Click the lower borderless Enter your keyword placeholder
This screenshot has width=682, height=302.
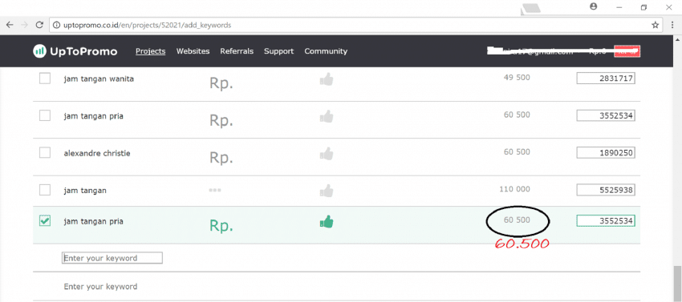coord(100,287)
